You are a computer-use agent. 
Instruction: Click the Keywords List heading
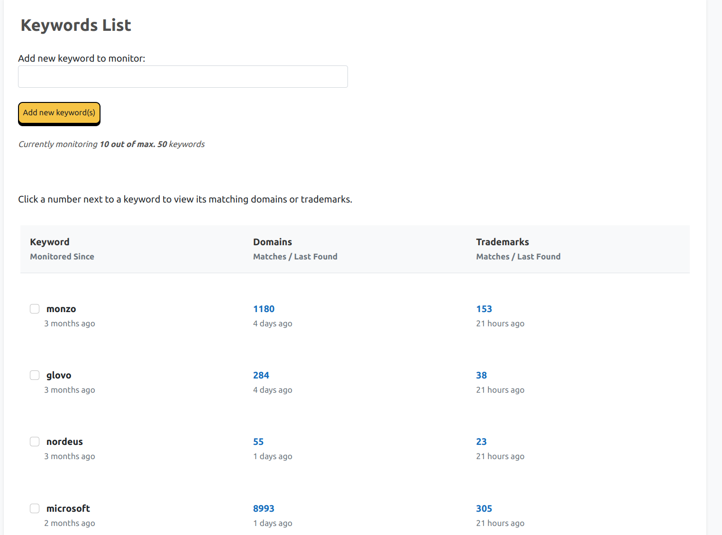pos(75,25)
